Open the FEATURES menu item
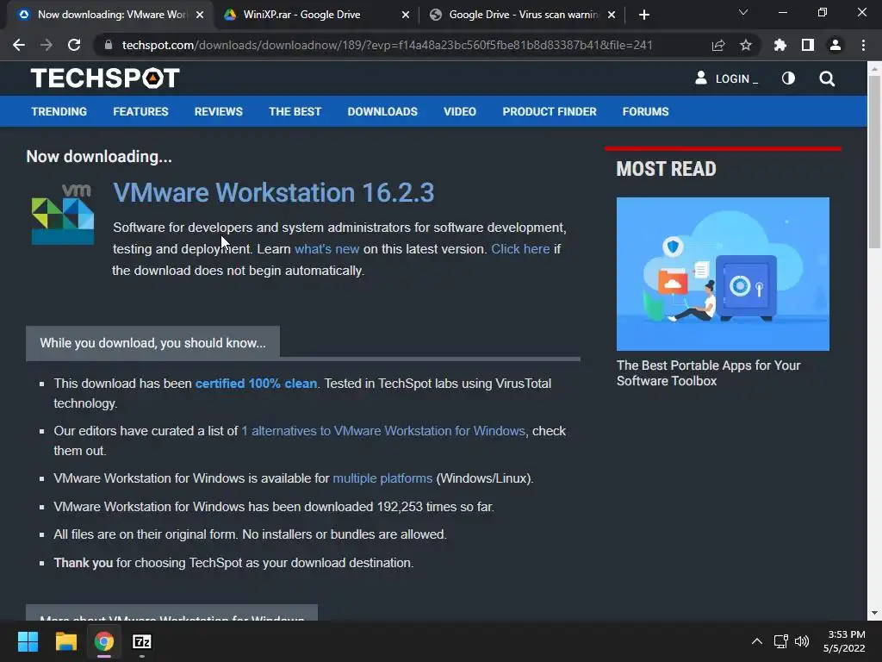The height and width of the screenshot is (662, 882). [140, 111]
